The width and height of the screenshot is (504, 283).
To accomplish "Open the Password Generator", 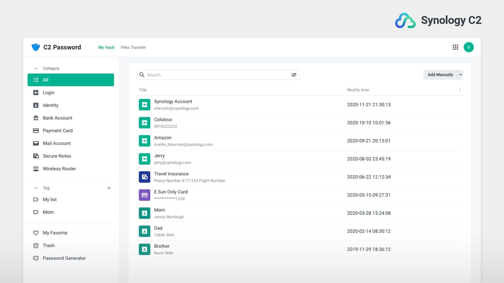I will pyautogui.click(x=64, y=258).
